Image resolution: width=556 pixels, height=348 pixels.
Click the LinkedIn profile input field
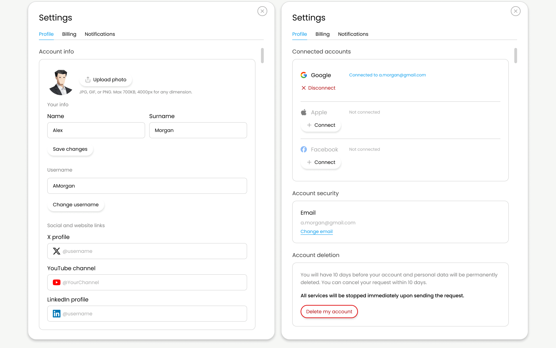pyautogui.click(x=147, y=314)
